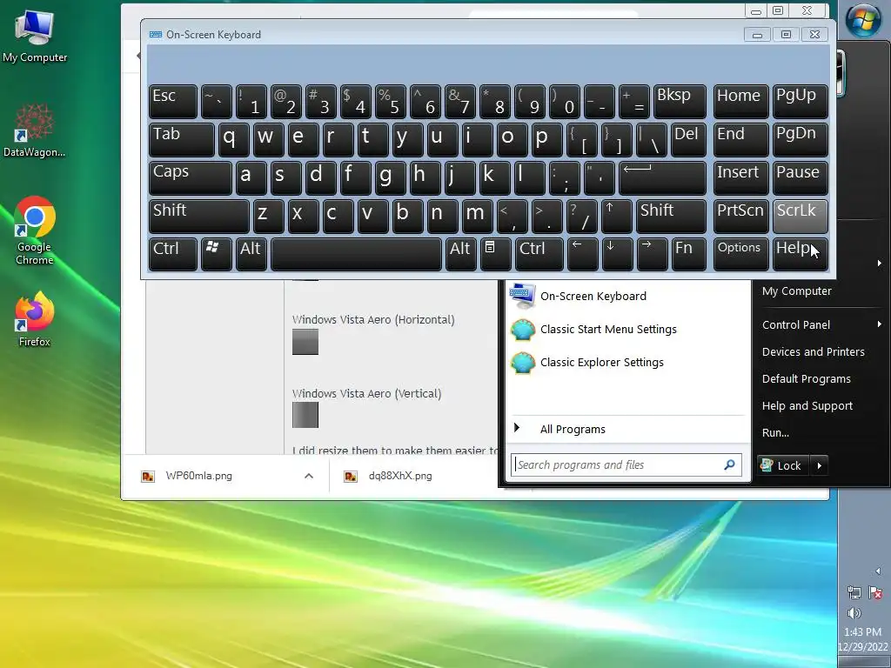Click the Action Center flag tray icon
This screenshot has height=668, width=891.
click(x=875, y=592)
